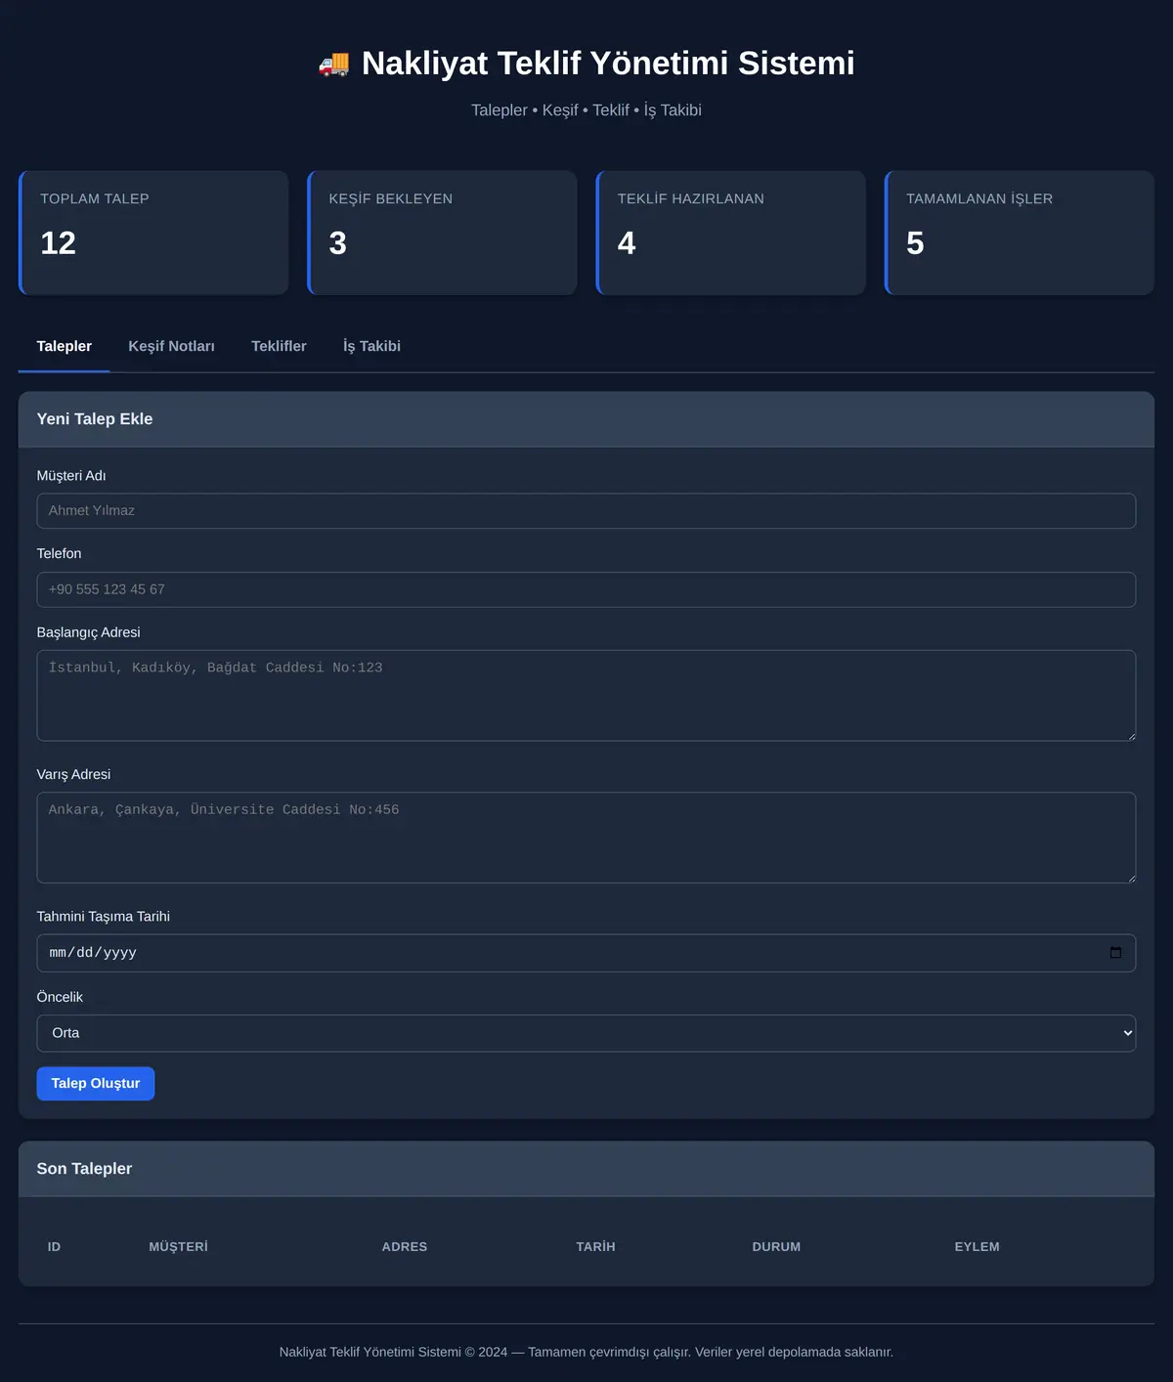Click the Teklif Hazırlanan stat card
1173x1382 pixels.
pyautogui.click(x=731, y=233)
